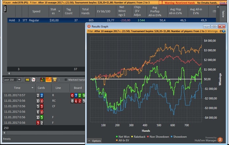Open the Last 250 hands dropdown

19,80
